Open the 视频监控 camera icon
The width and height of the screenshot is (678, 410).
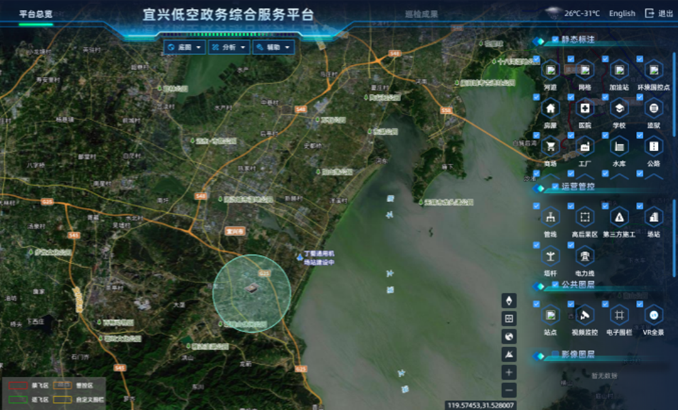coord(584,315)
